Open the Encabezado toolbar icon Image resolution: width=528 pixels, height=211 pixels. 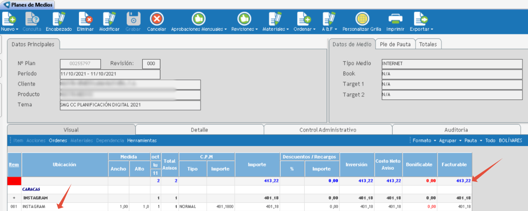59,19
